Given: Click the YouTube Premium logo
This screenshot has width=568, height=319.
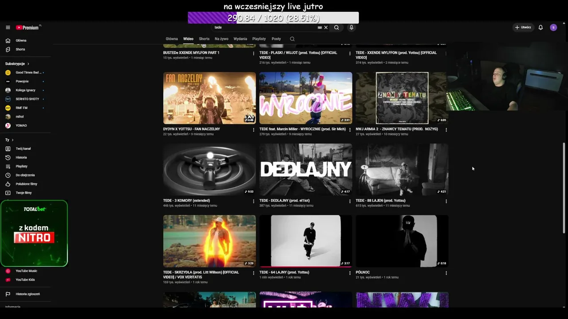Looking at the screenshot, I should (28, 27).
